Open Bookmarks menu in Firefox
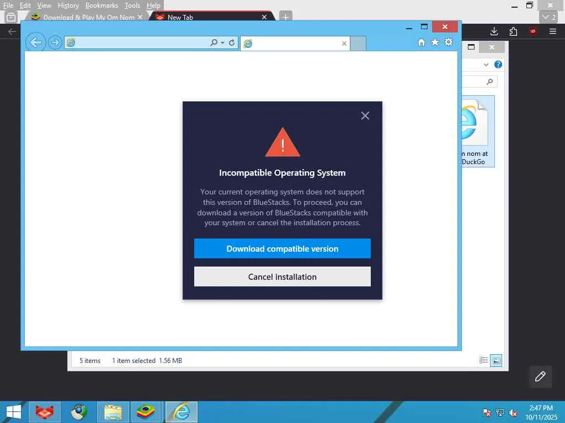This screenshot has height=423, width=565. pyautogui.click(x=102, y=6)
